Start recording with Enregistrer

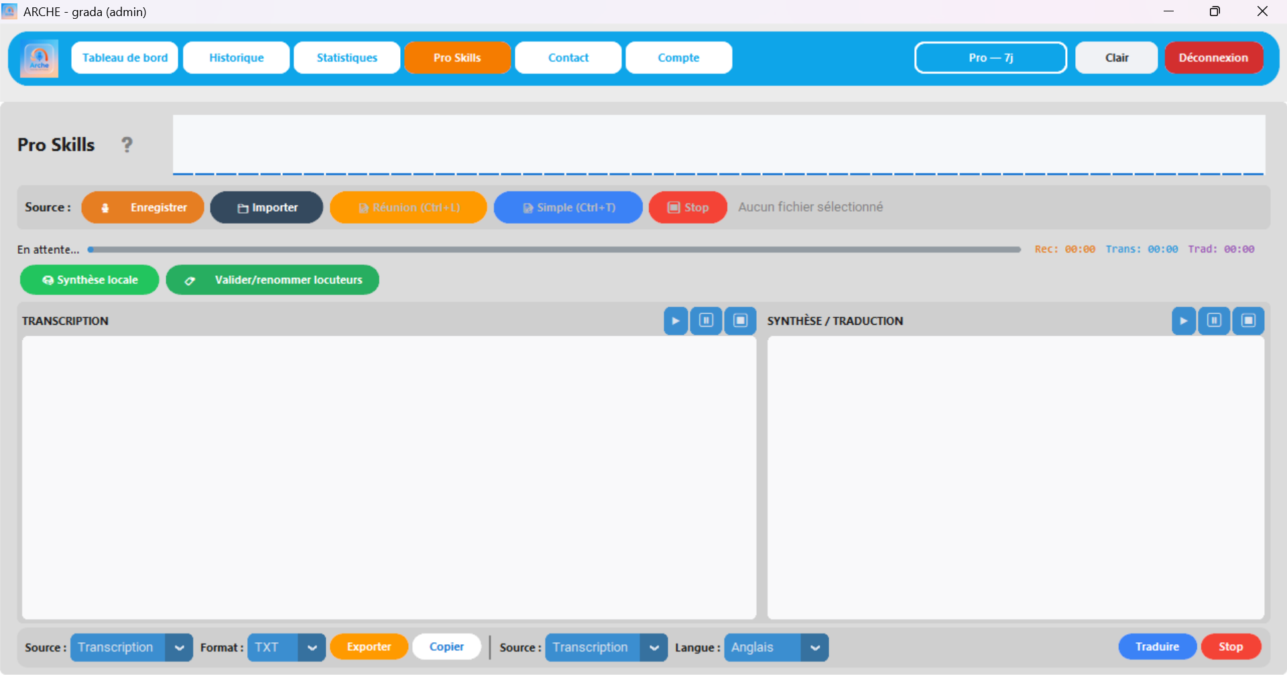pyautogui.click(x=143, y=208)
